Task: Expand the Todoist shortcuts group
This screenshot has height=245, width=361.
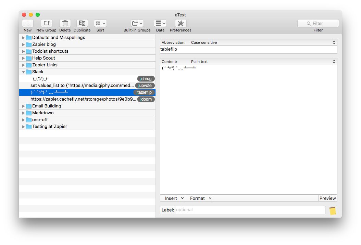Action: [x=23, y=51]
